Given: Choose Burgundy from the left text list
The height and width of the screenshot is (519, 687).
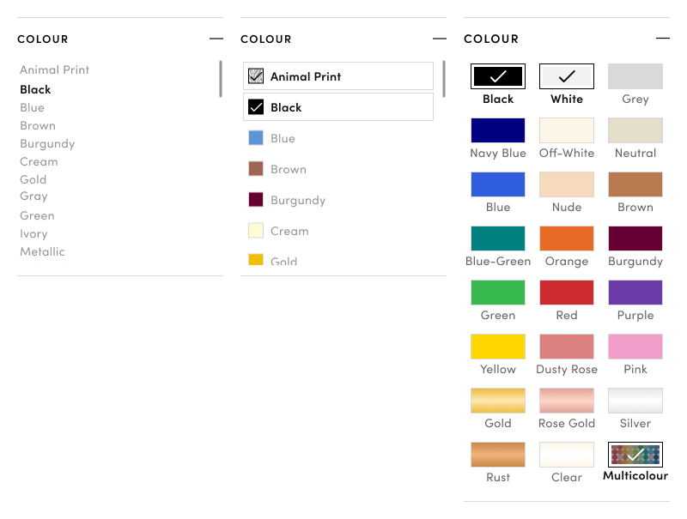Looking at the screenshot, I should click(47, 143).
